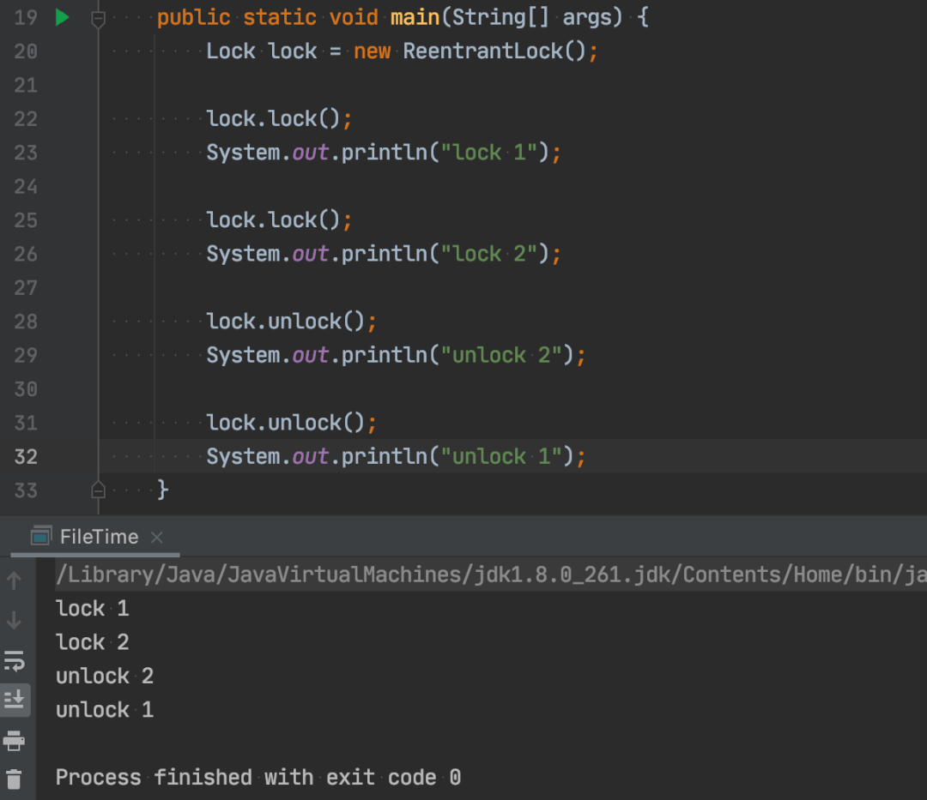Click on ReentrantLock constructor call
This screenshot has width=927, height=800.
pyautogui.click(x=494, y=51)
